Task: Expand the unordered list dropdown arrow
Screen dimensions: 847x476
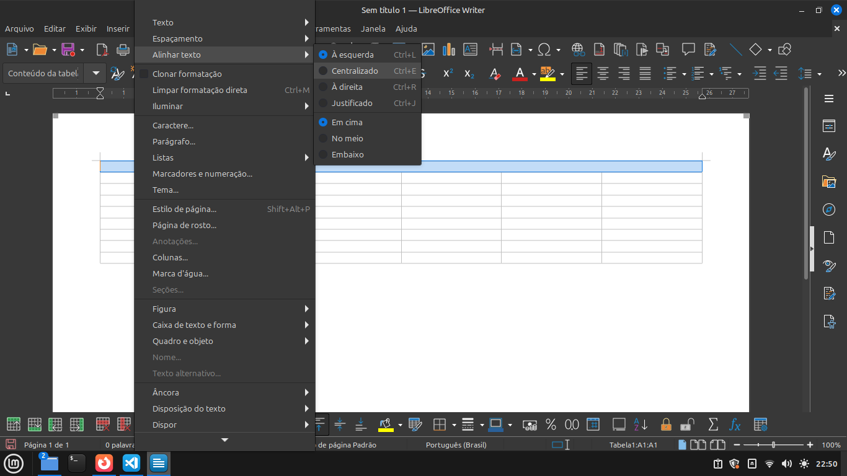Action: click(x=685, y=74)
